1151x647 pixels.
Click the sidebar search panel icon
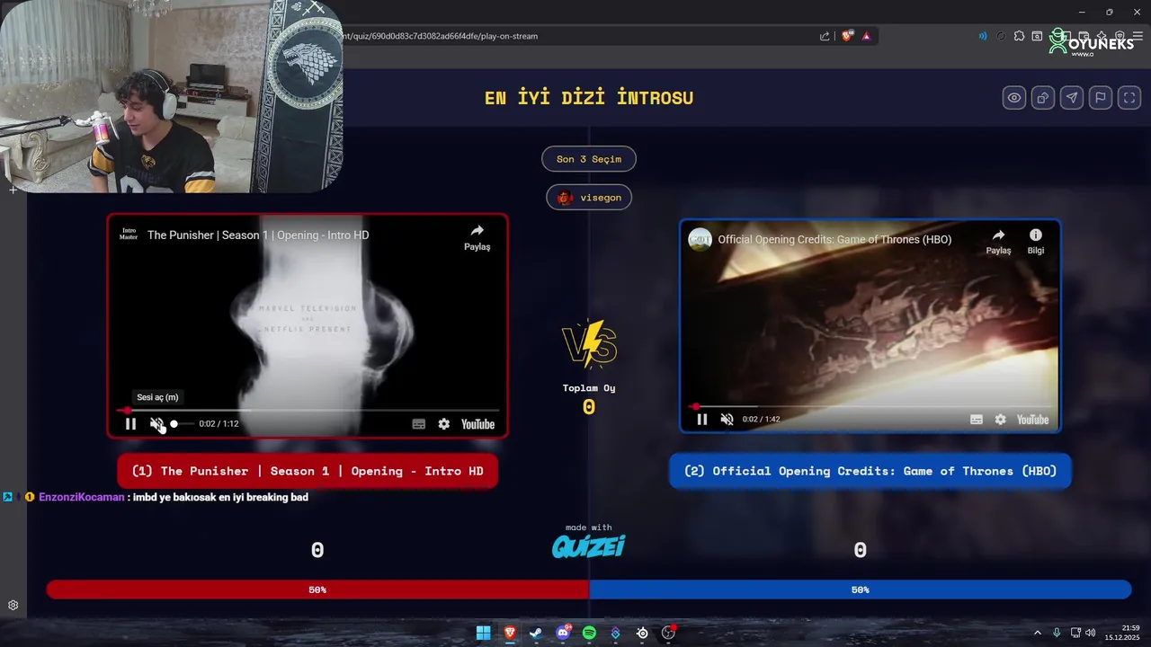pyautogui.click(x=1037, y=36)
